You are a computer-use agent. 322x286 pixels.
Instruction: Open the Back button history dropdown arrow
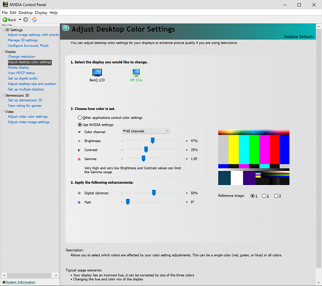(x=20, y=20)
